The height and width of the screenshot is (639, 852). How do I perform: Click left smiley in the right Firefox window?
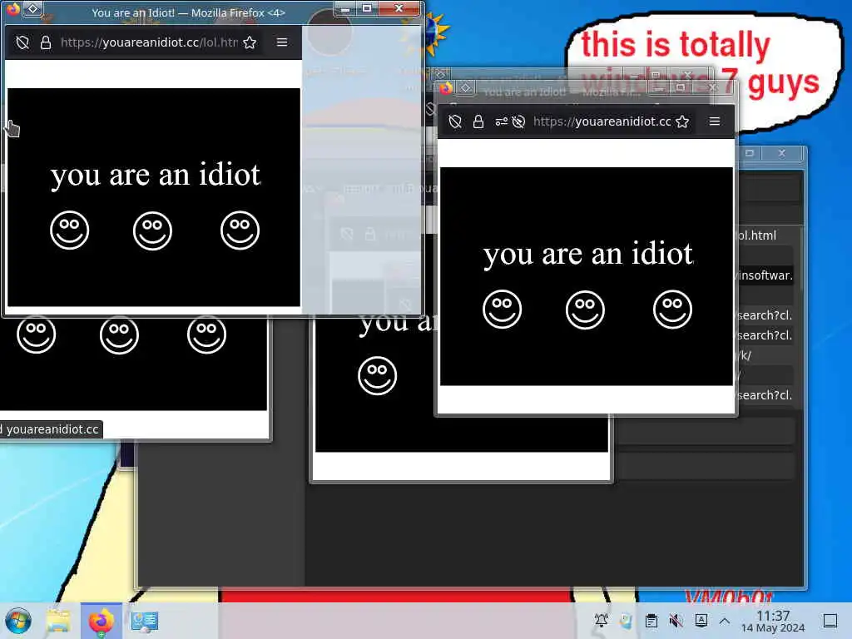(502, 310)
